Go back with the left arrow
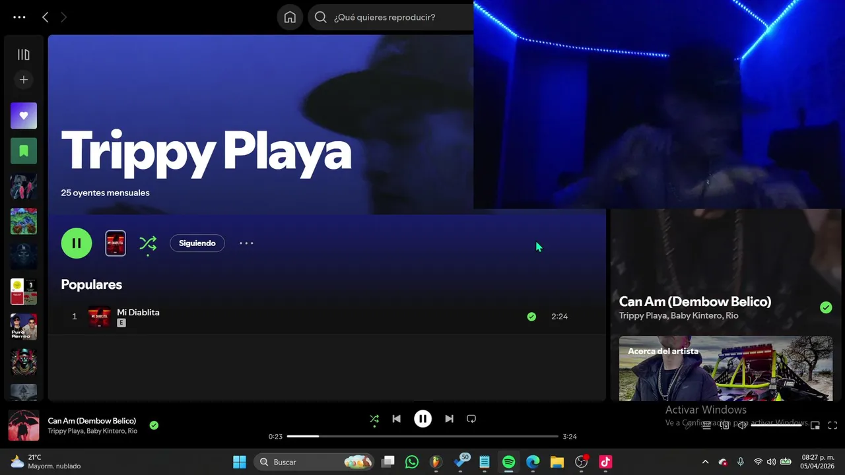This screenshot has width=845, height=475. (x=45, y=17)
